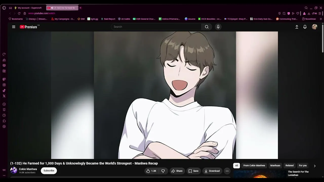
Task: Like this video
Action: [x=151, y=171]
